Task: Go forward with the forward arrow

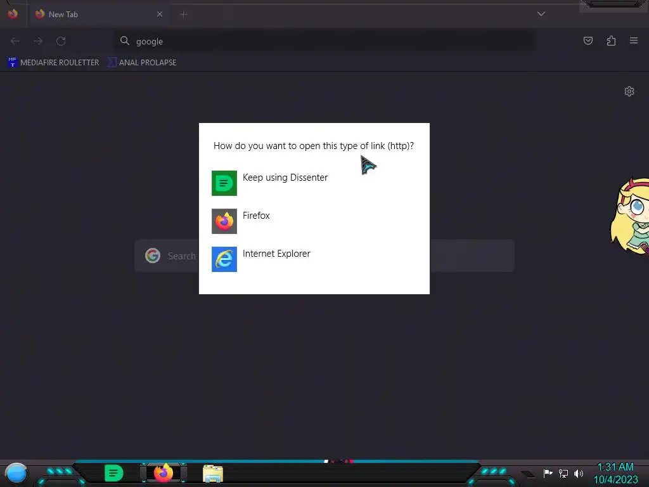Action: 38,41
